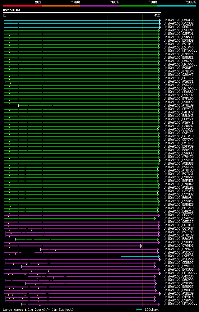Choose the UniRef100_B9MWE1 entry
Image resolution: width=199 pixels, height=312 pixels.
tap(178, 58)
